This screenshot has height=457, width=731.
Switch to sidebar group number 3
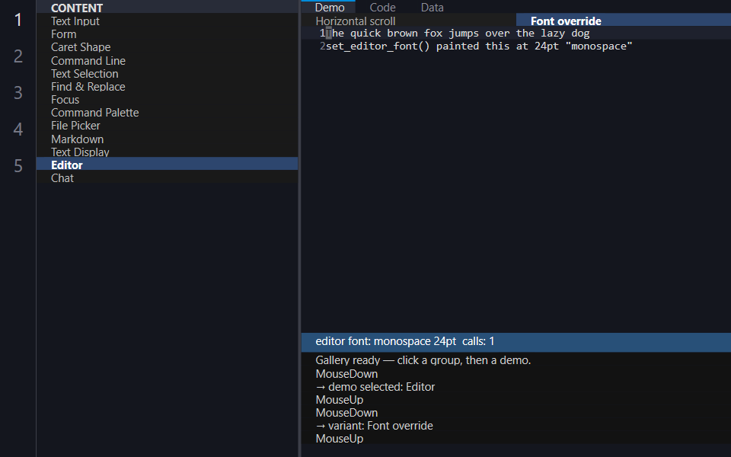click(18, 93)
